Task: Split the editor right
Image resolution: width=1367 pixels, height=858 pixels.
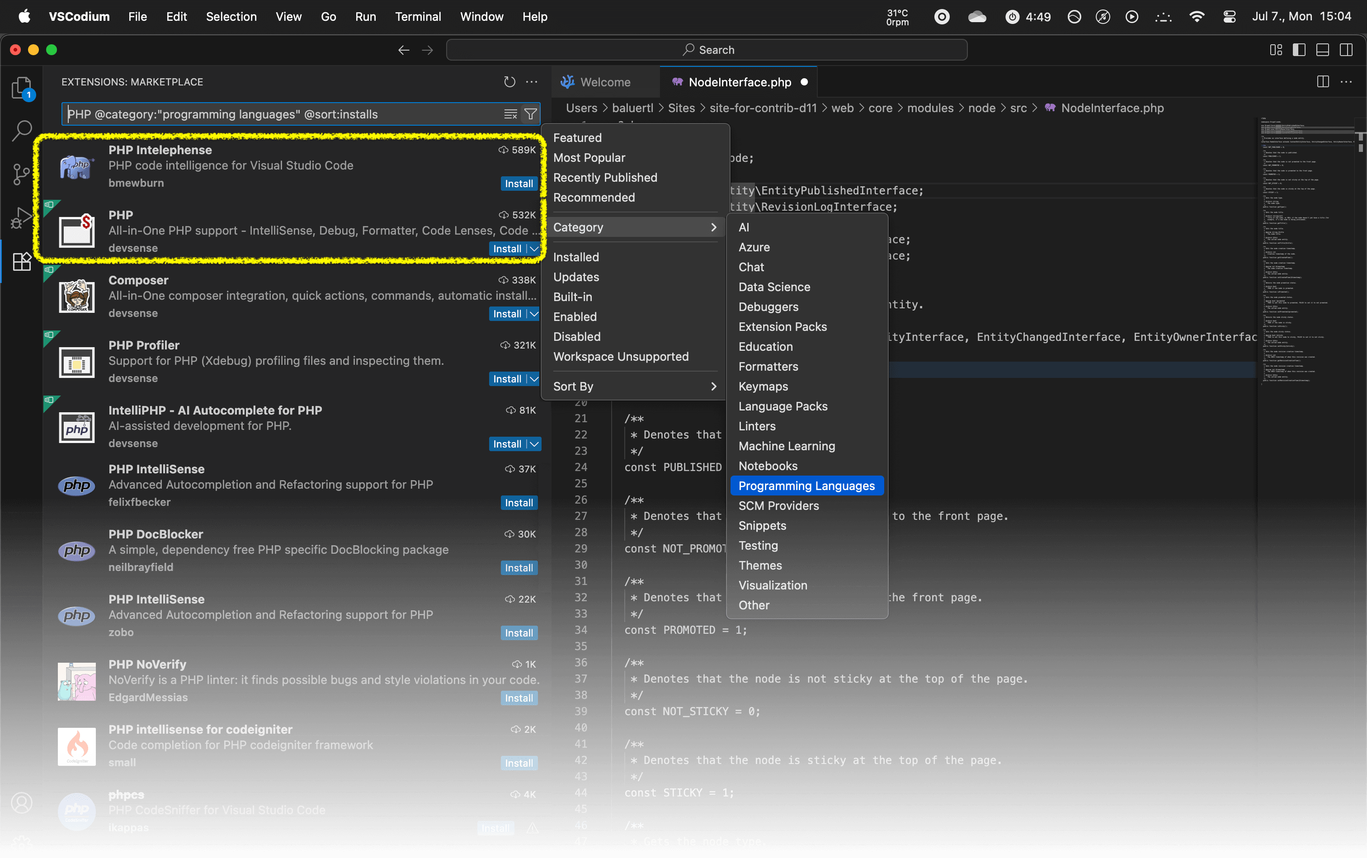Action: coord(1322,82)
